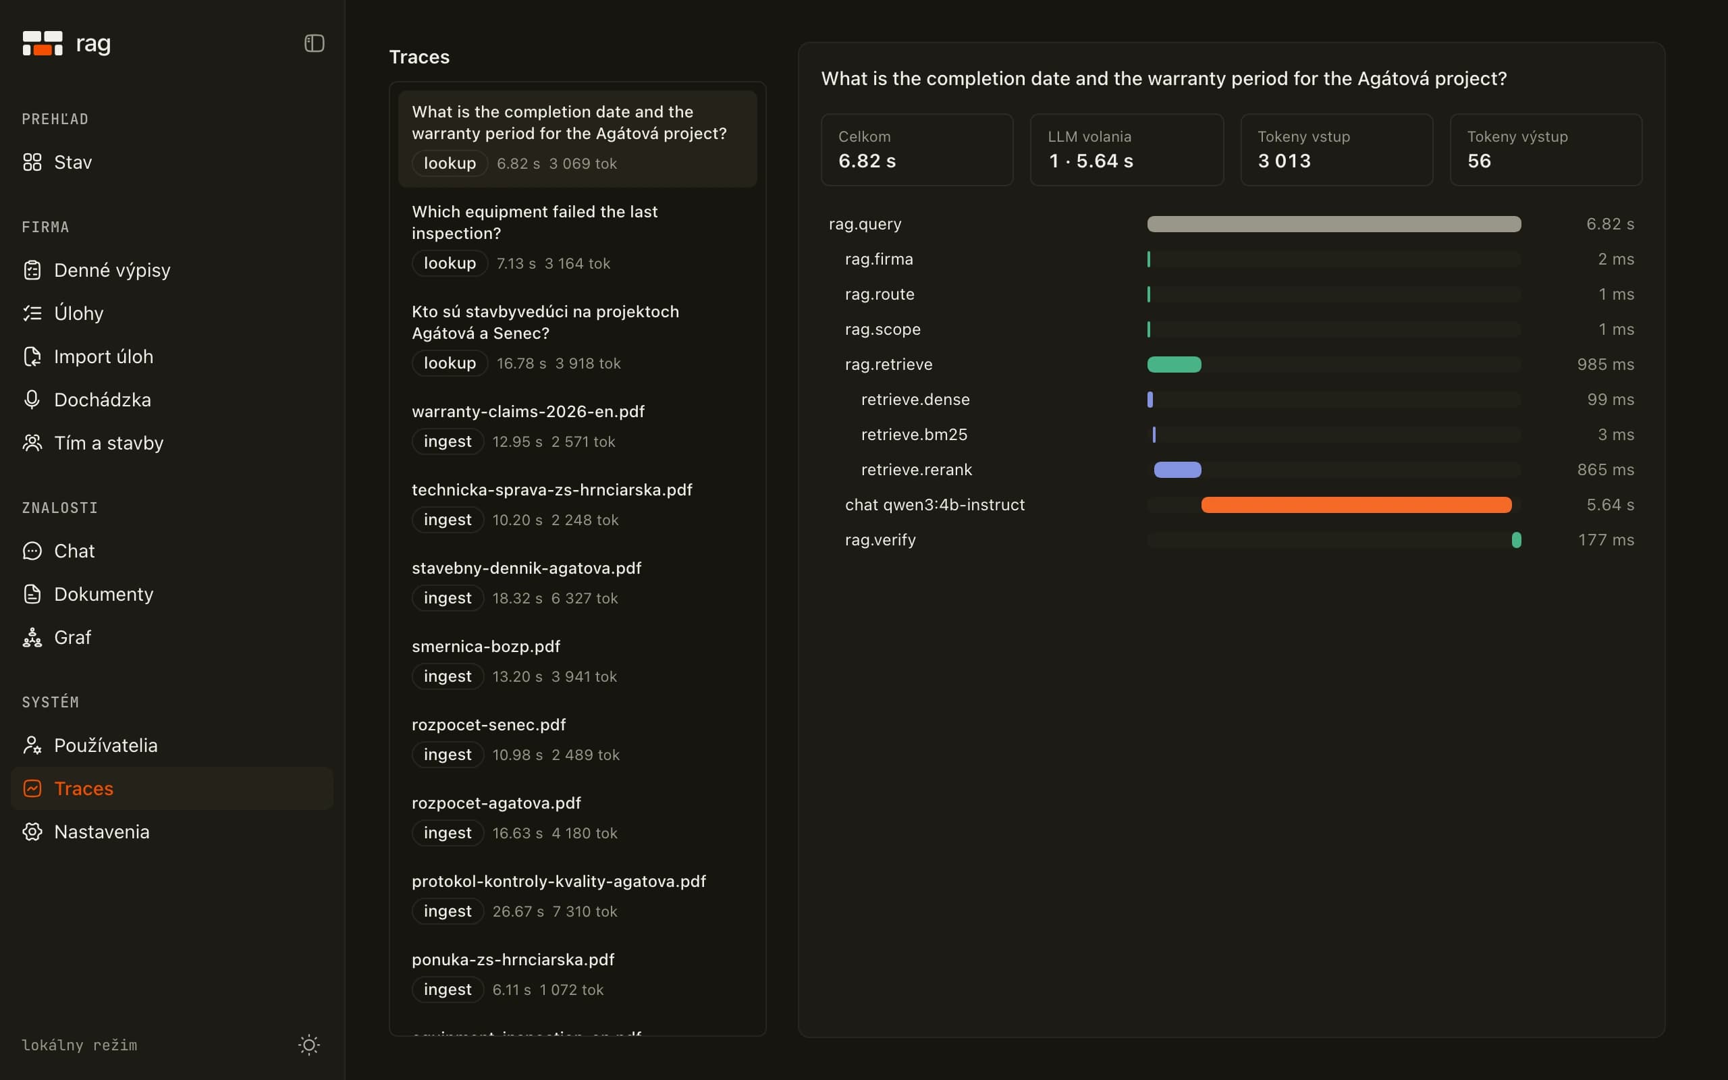
Task: Click the Traces chart icon
Action: pos(32,788)
